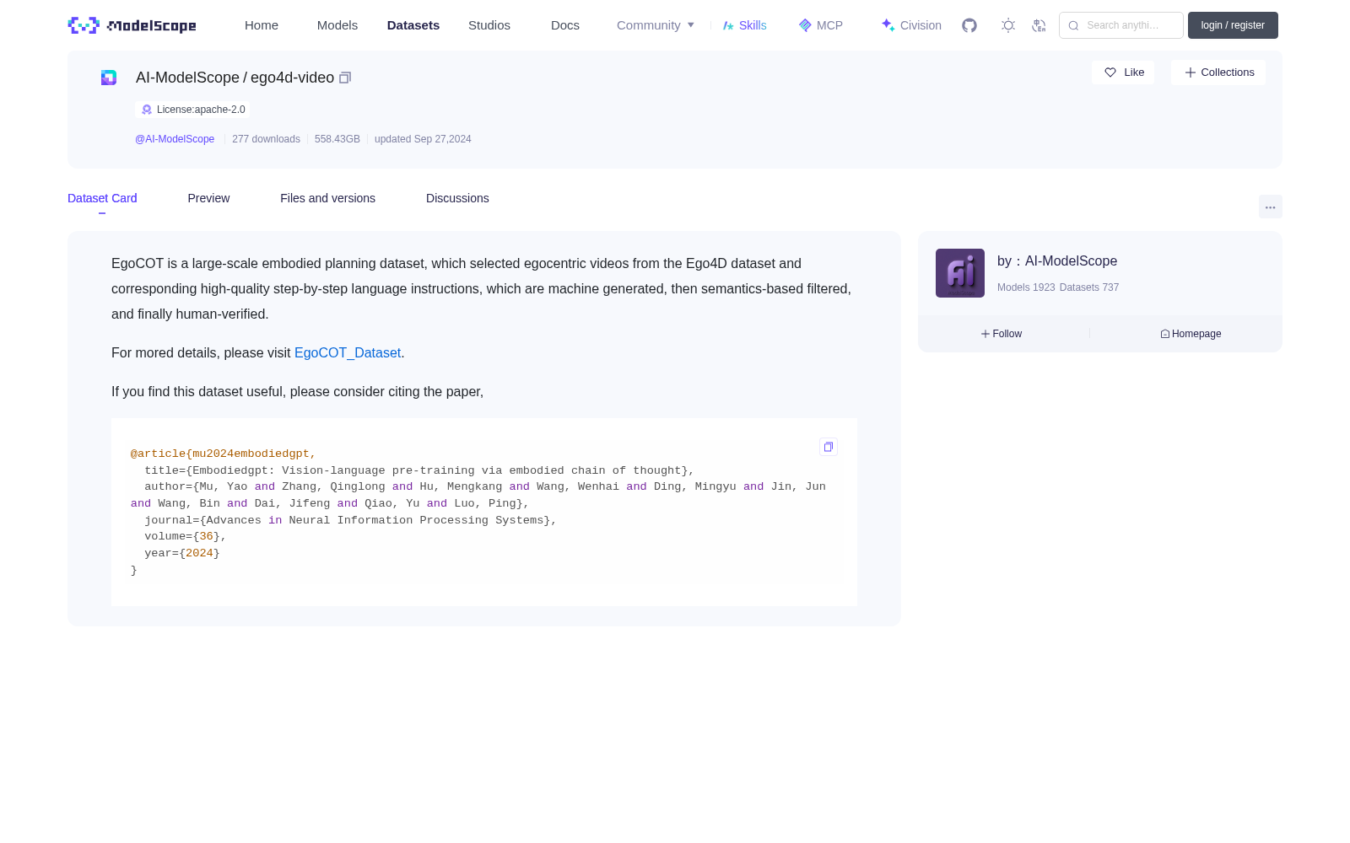Add dataset to Collections
The width and height of the screenshot is (1350, 843).
pos(1218,72)
